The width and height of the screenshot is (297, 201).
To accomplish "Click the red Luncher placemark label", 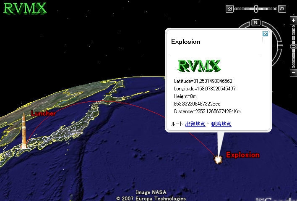I will (43, 114).
